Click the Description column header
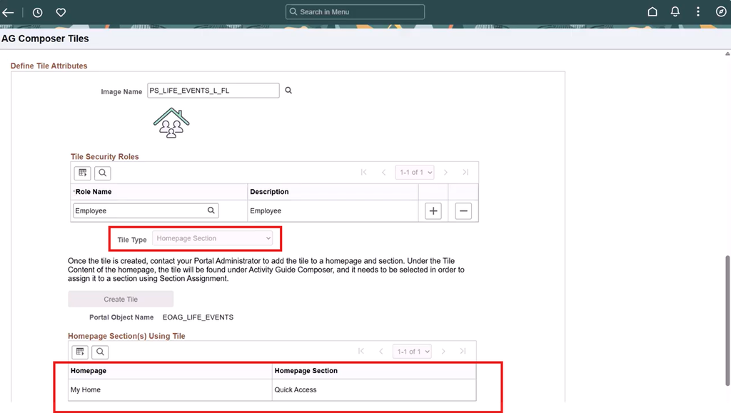The image size is (731, 413). [269, 192]
